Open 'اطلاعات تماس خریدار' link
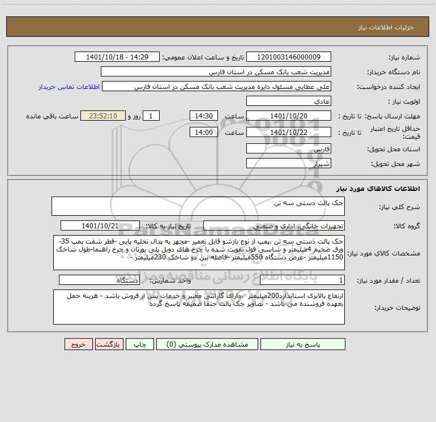This screenshot has height=422, width=436. 69,87
